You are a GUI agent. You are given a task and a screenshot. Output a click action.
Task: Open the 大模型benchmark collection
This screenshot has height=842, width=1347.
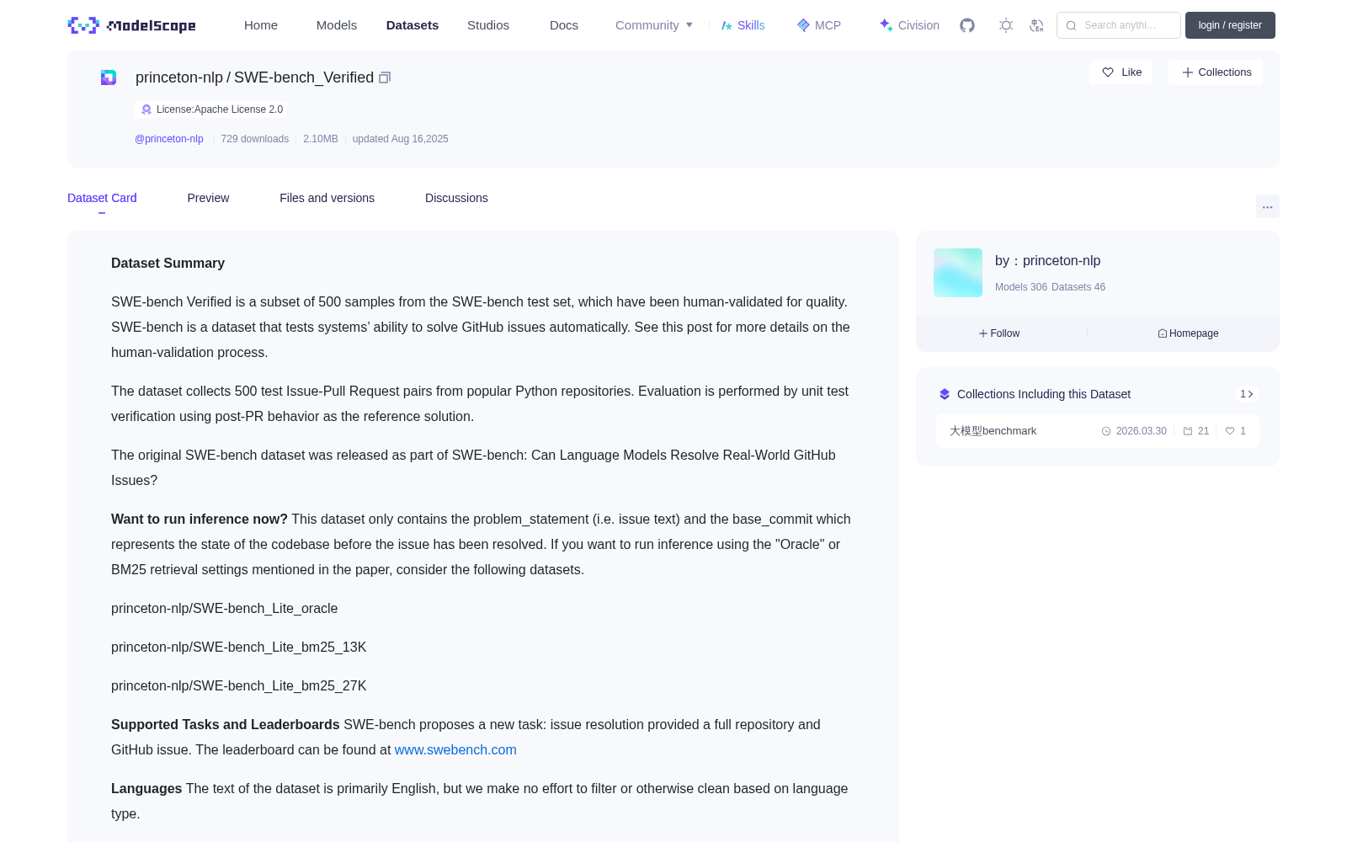(1098, 431)
